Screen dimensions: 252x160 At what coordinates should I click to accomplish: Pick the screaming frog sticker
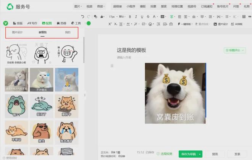pos(16,106)
